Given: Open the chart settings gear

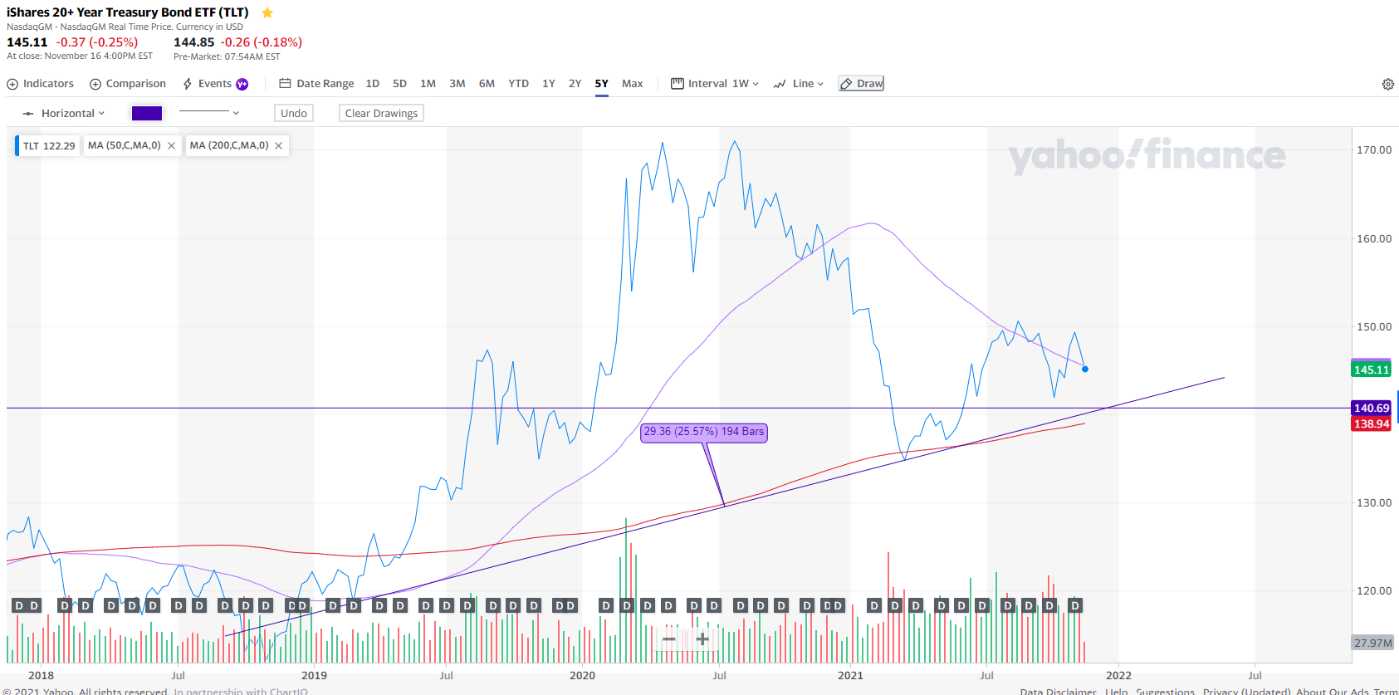Looking at the screenshot, I should [x=1387, y=84].
